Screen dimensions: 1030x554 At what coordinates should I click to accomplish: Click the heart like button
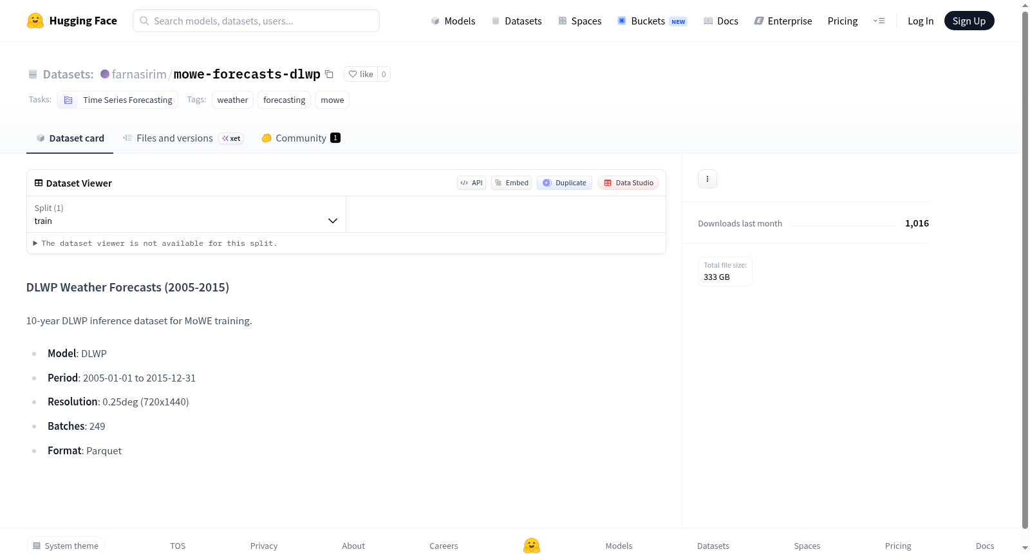click(x=360, y=74)
